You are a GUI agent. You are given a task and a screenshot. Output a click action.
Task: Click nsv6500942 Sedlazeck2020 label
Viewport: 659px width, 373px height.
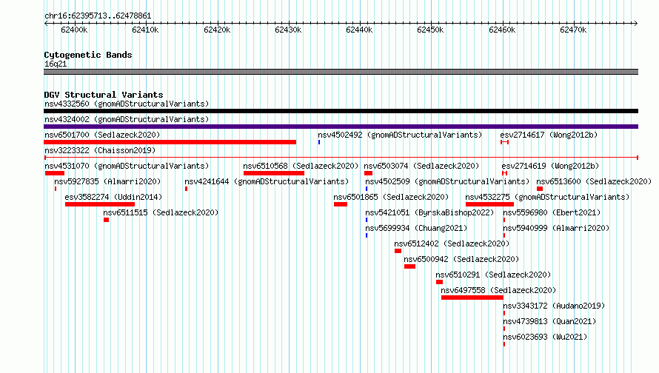(461, 259)
